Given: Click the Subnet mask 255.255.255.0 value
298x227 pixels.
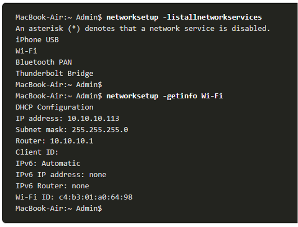Looking at the screenshot, I should click(x=100, y=130).
